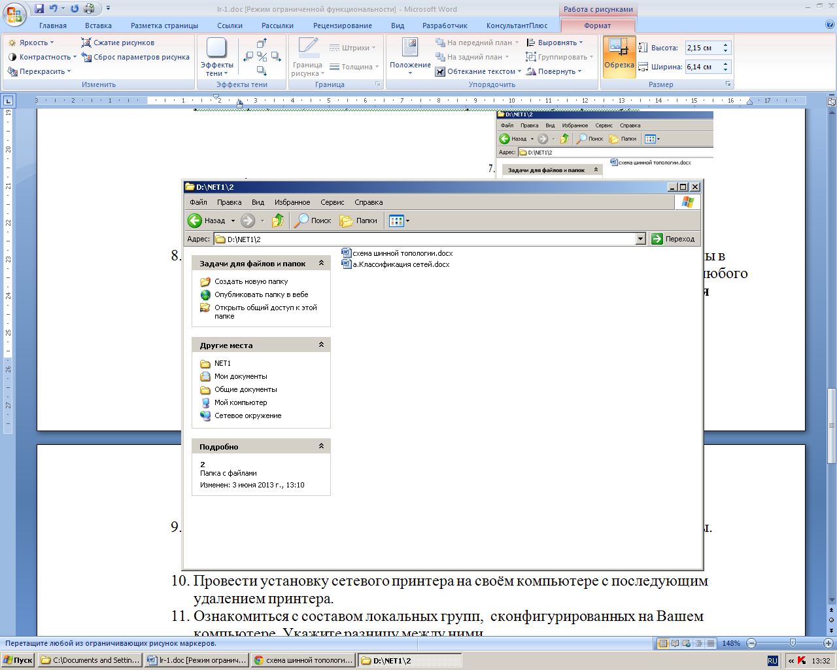Open Эффекты тени shadow effects gallery
Viewport: 837px width, 670px height.
pos(216,57)
